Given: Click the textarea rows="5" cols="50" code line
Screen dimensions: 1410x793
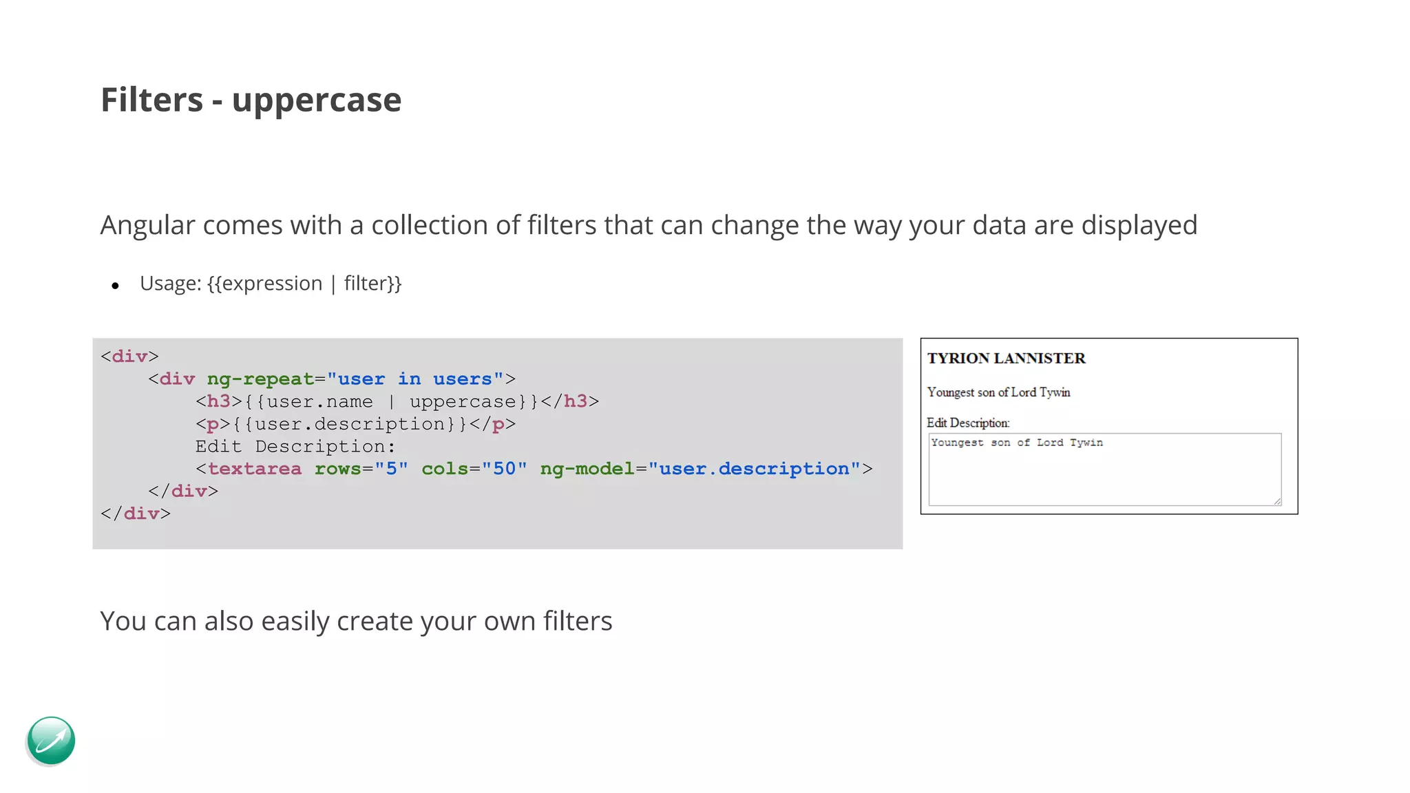Looking at the screenshot, I should [x=534, y=469].
